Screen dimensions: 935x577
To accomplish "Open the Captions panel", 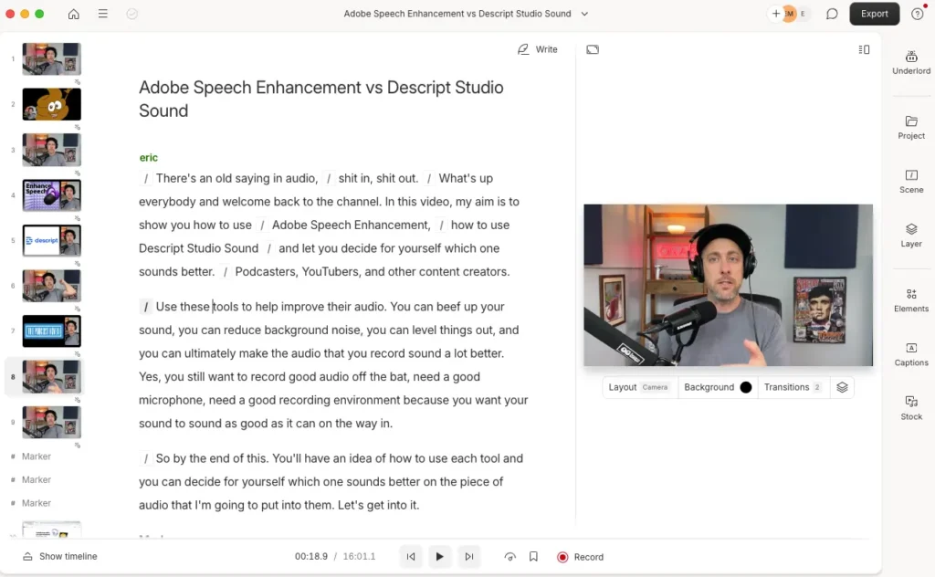I will (911, 354).
